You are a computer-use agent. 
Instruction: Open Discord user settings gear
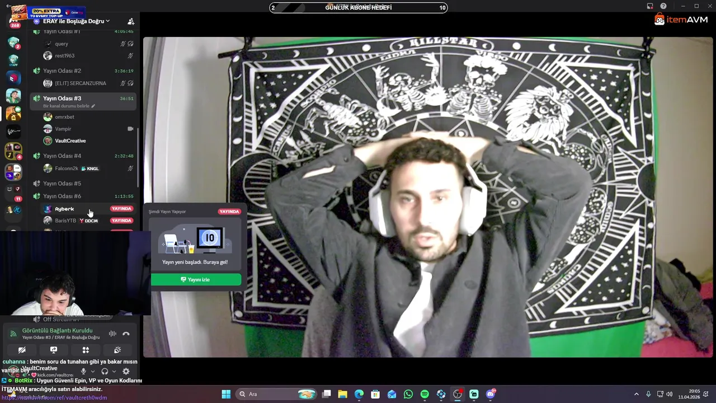pyautogui.click(x=126, y=371)
